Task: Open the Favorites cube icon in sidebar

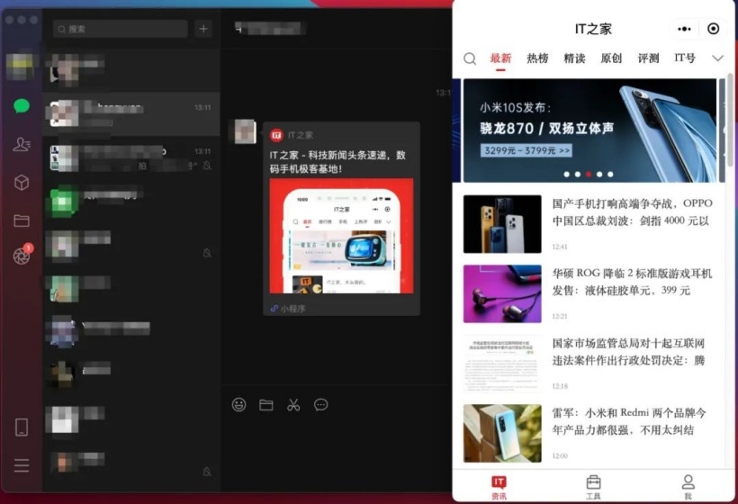Action: coord(22,182)
